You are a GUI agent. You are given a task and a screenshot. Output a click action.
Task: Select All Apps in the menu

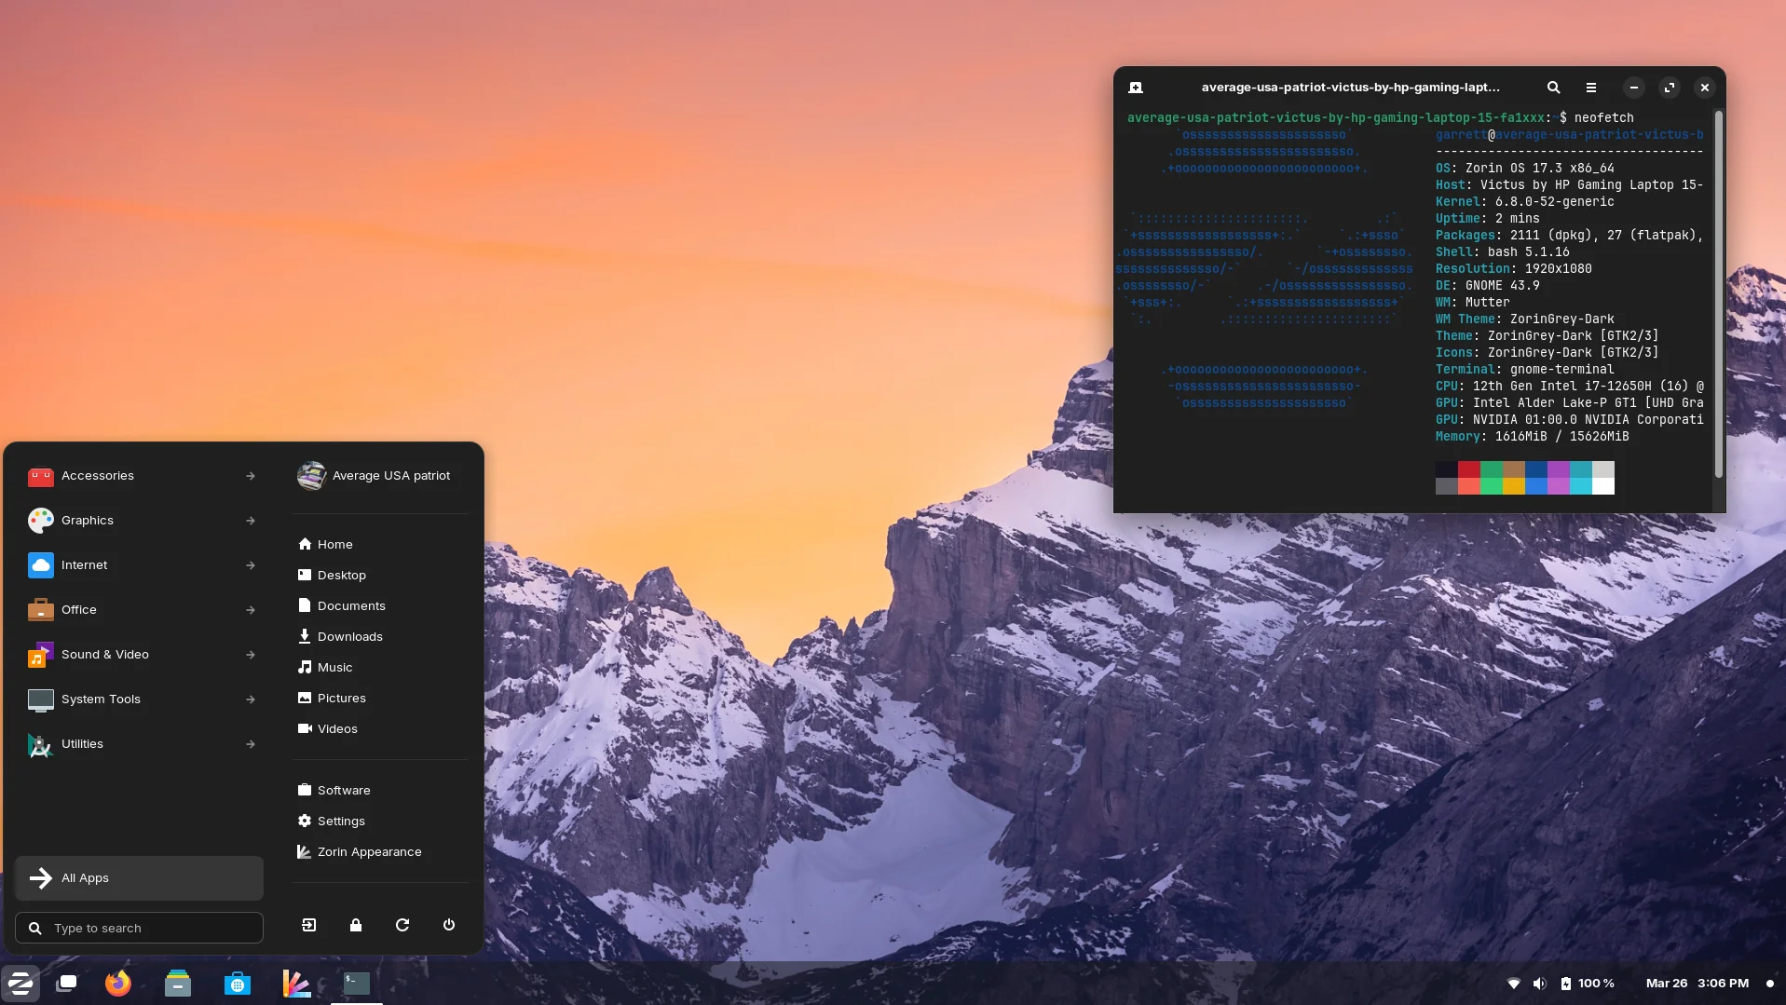(x=138, y=877)
